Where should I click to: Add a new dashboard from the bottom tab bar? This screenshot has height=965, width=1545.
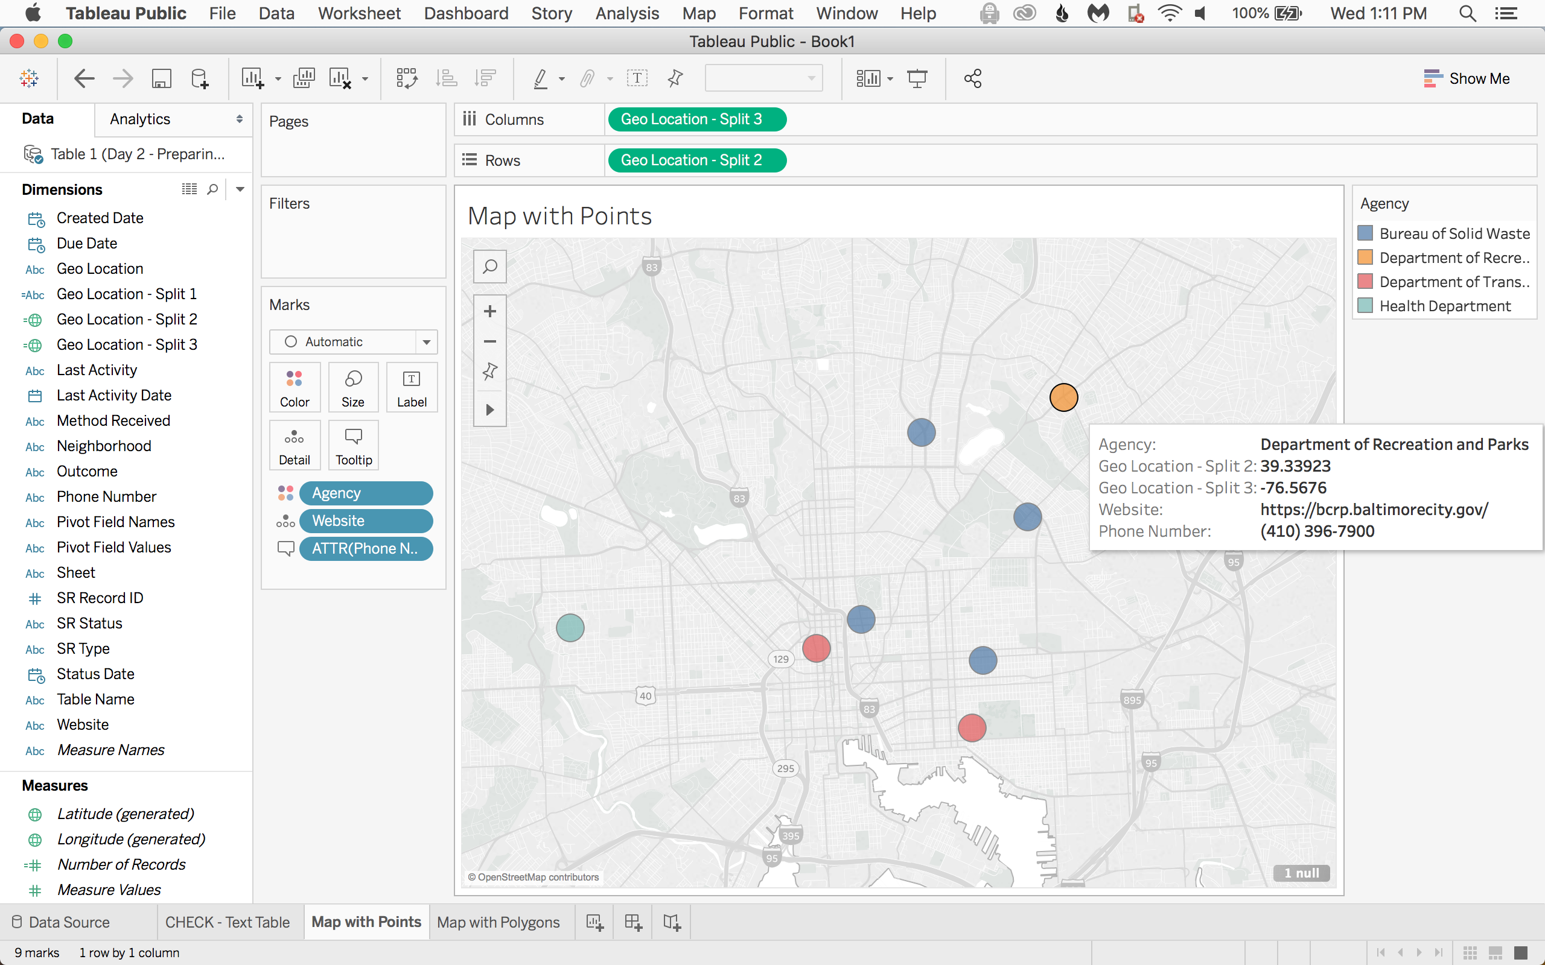tap(633, 922)
